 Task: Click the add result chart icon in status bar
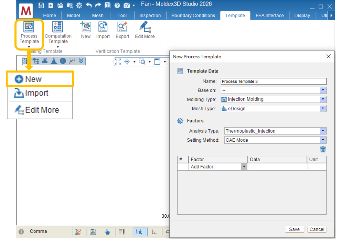pos(78,232)
